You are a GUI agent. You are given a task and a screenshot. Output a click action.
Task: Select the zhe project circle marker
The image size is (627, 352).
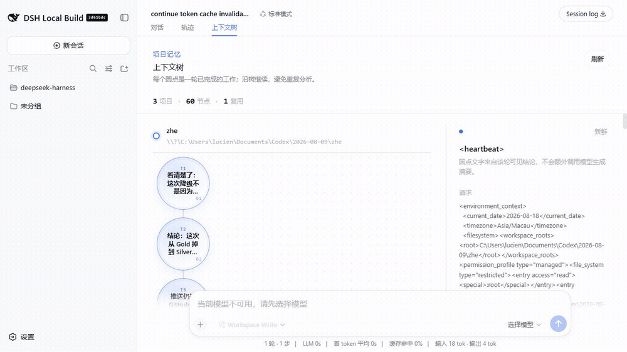point(156,136)
